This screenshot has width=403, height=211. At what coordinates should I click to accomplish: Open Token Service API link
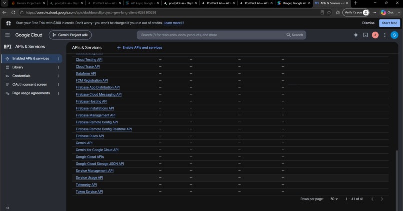(x=89, y=192)
